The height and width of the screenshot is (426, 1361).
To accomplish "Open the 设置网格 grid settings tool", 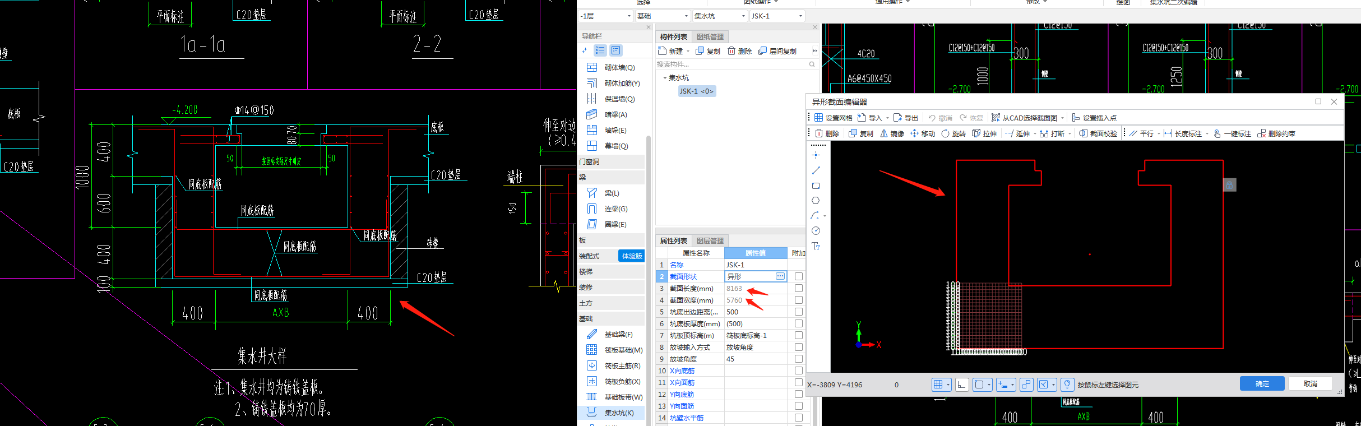I will [x=834, y=118].
